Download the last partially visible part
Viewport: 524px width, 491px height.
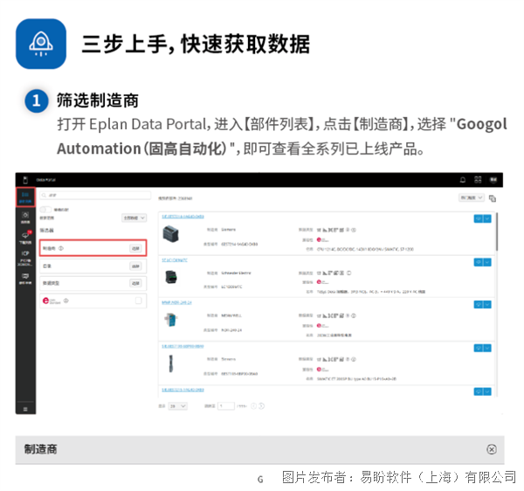(479, 391)
